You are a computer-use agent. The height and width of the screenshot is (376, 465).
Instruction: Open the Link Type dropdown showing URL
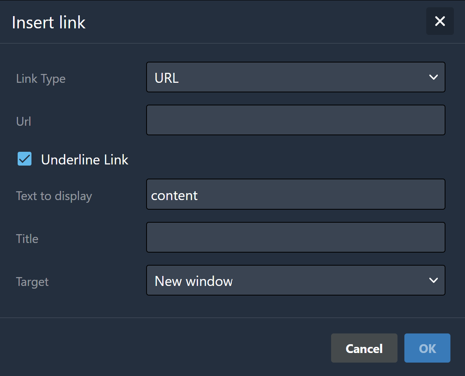pyautogui.click(x=295, y=77)
